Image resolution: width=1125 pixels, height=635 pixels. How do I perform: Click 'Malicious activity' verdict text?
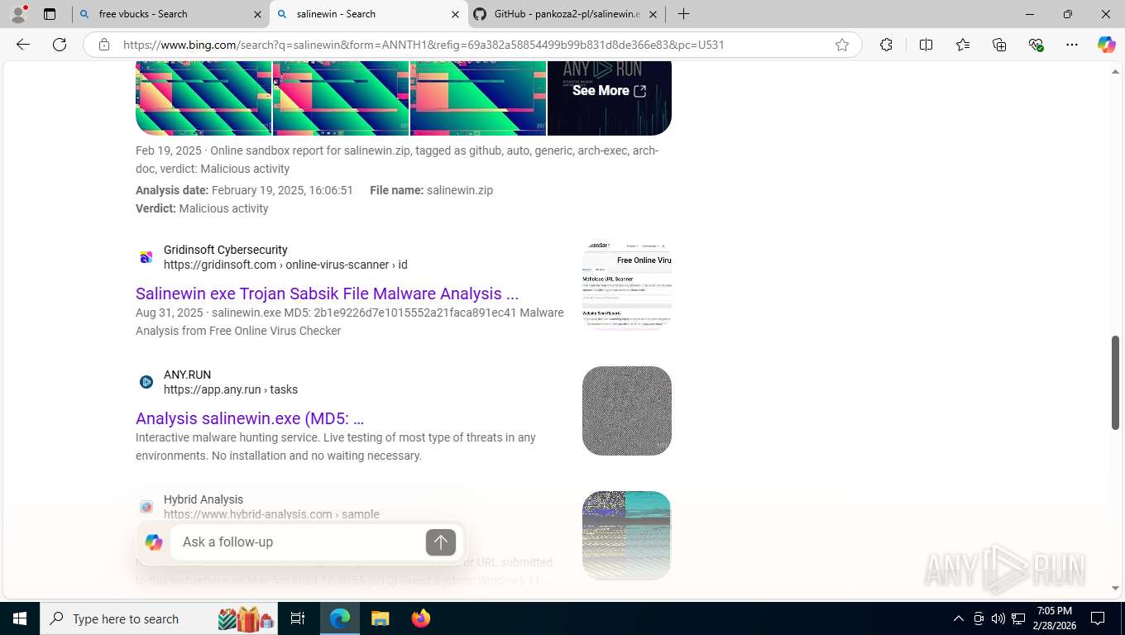[223, 208]
